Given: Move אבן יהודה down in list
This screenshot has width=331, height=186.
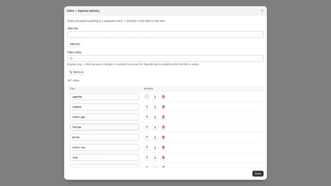Looking at the screenshot, I should [x=155, y=117].
